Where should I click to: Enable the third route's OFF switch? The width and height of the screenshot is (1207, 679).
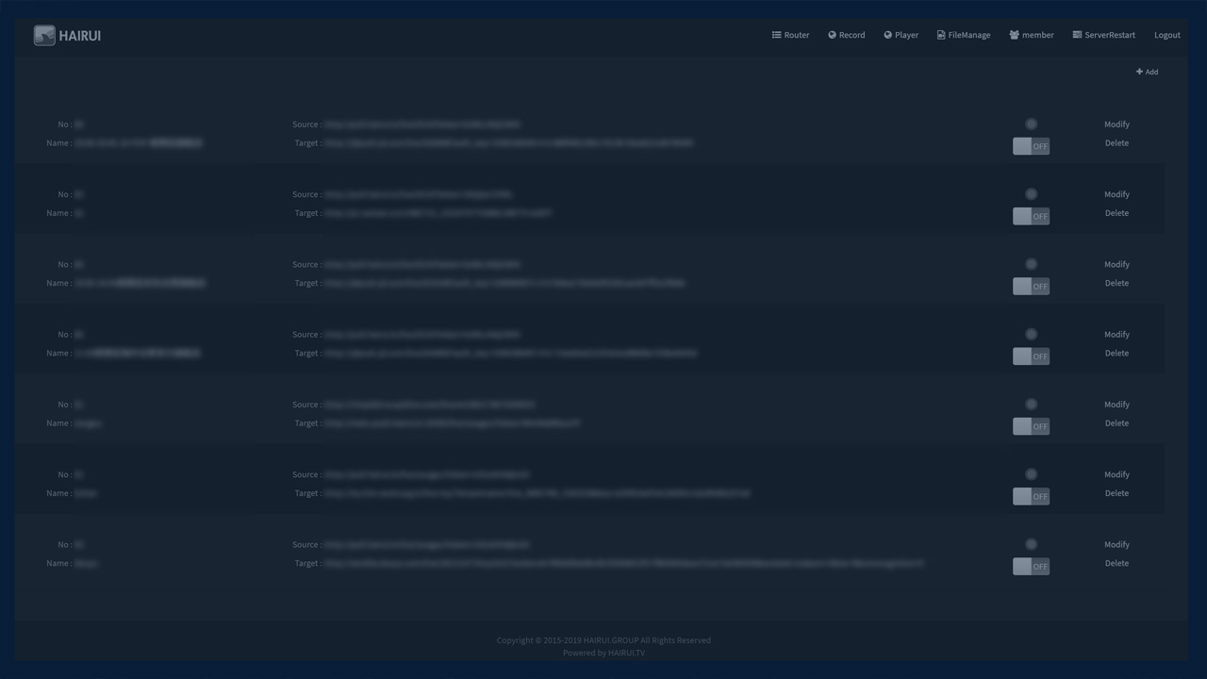(x=1031, y=287)
